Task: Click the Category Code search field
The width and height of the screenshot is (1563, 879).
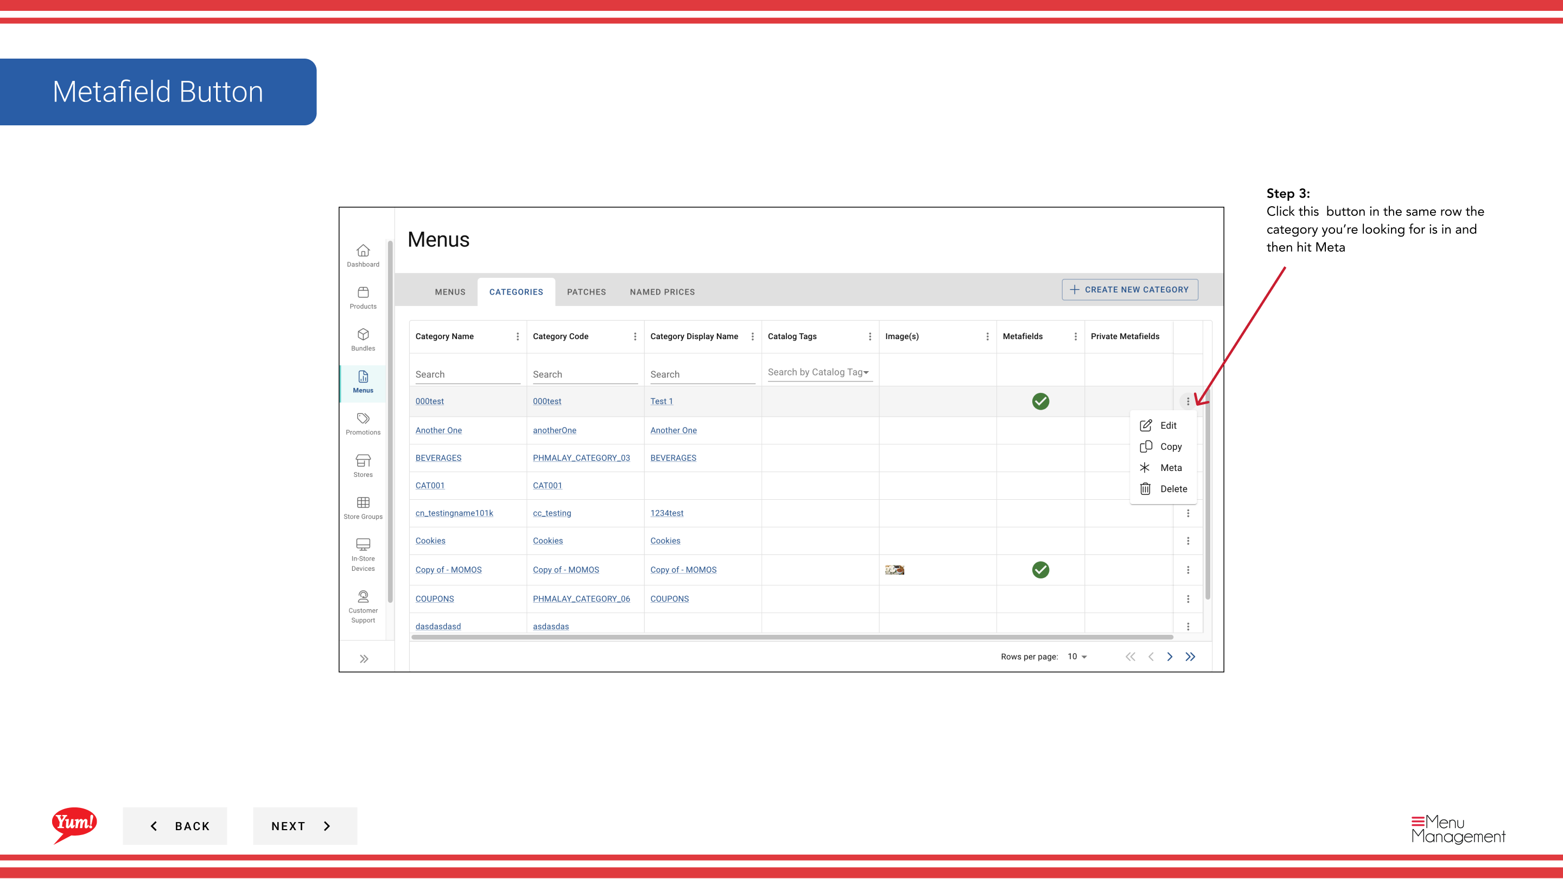Action: [585, 374]
